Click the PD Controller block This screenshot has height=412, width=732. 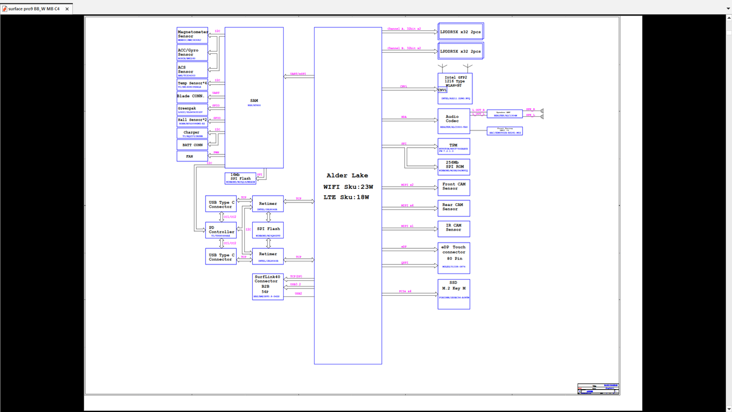pos(221,230)
